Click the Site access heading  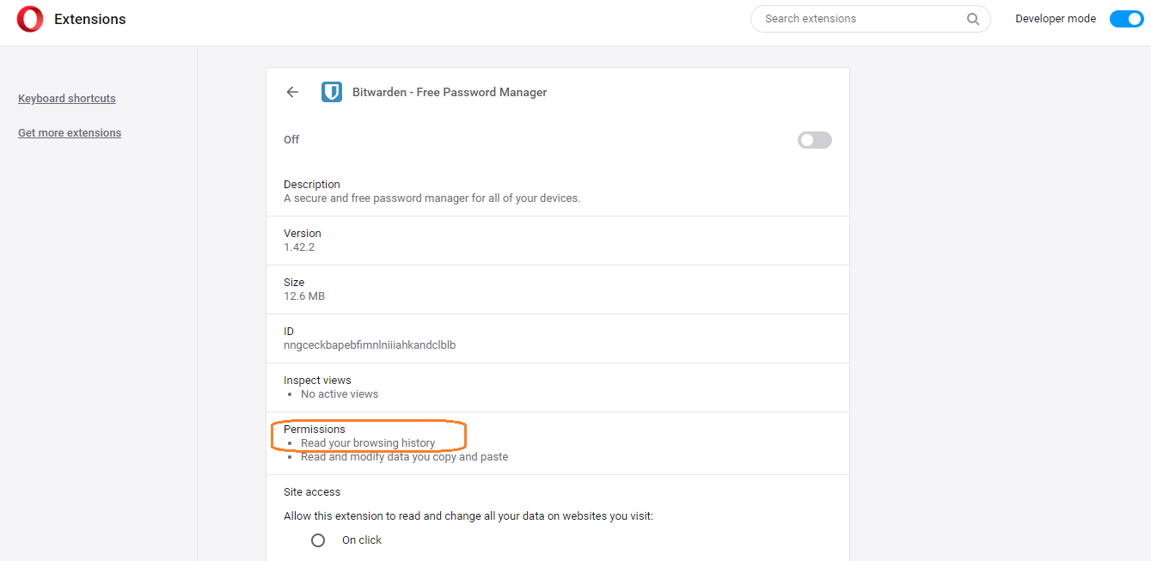point(312,492)
